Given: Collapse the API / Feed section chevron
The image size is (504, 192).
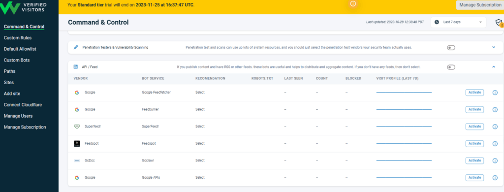Looking at the screenshot, I should [x=494, y=67].
